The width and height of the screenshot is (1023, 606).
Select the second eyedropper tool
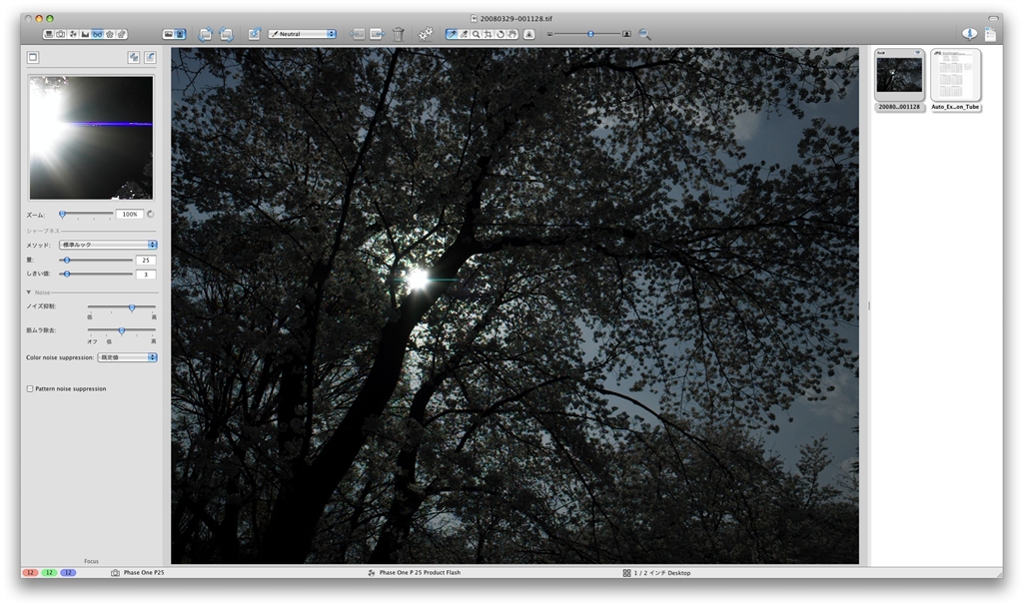(464, 34)
